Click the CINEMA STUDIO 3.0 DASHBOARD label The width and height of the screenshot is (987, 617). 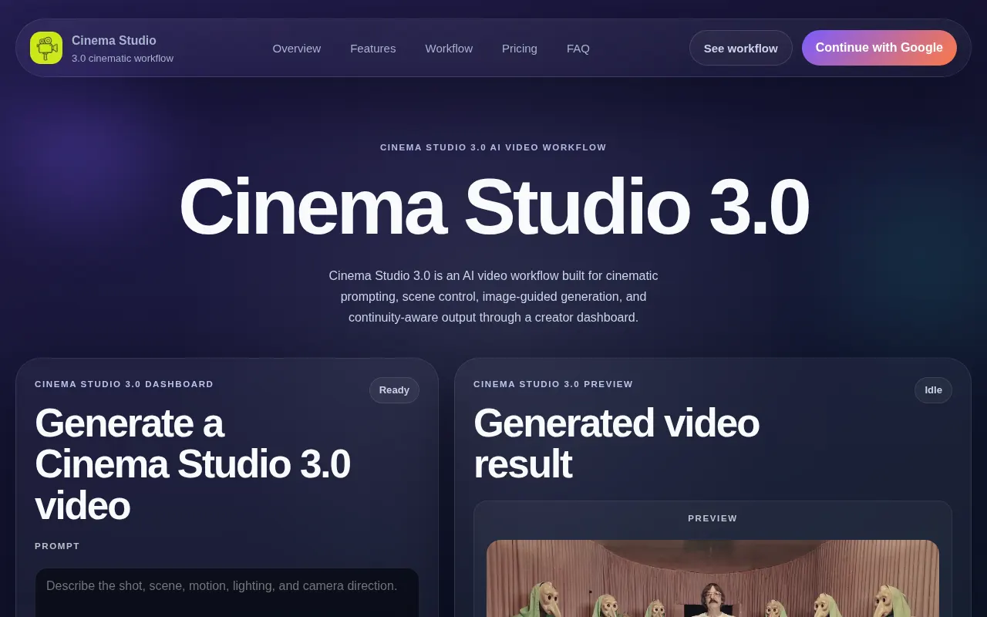[124, 384]
